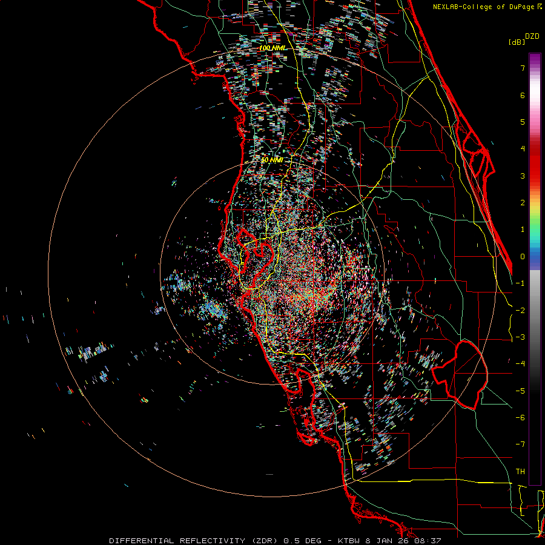Select the 3 dB scale label

(x=523, y=176)
